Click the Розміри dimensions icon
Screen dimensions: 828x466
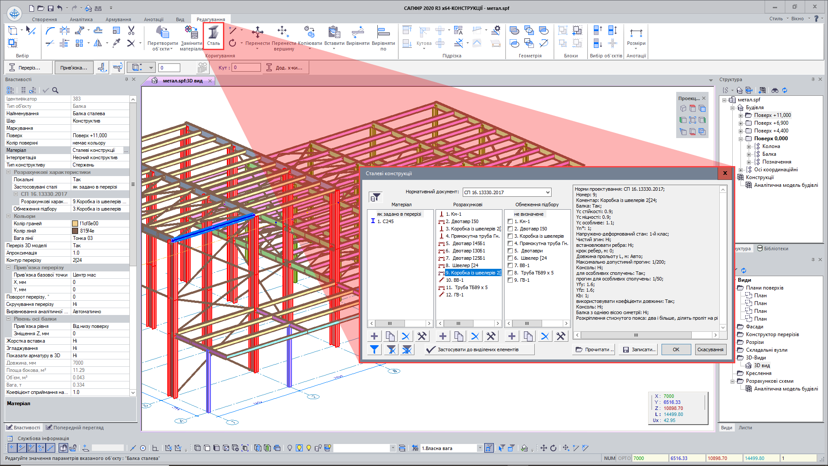pyautogui.click(x=636, y=33)
